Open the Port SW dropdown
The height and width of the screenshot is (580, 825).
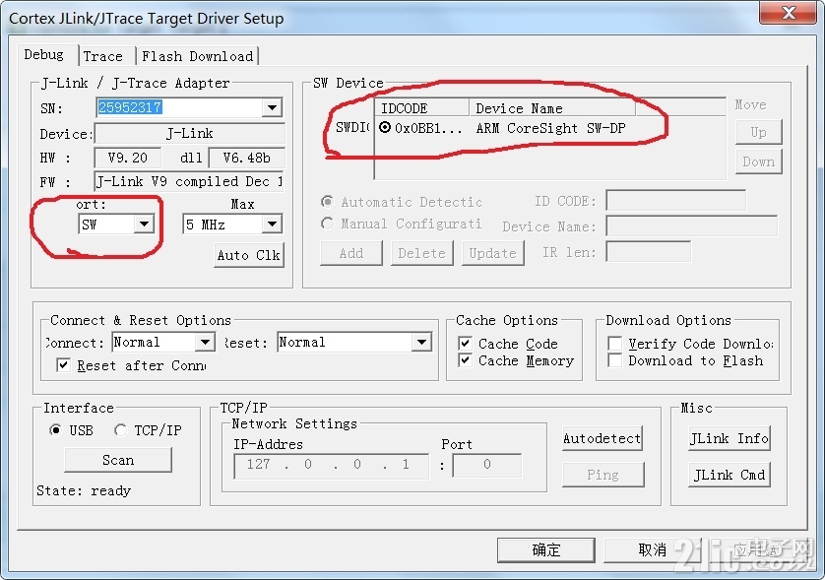click(x=144, y=225)
